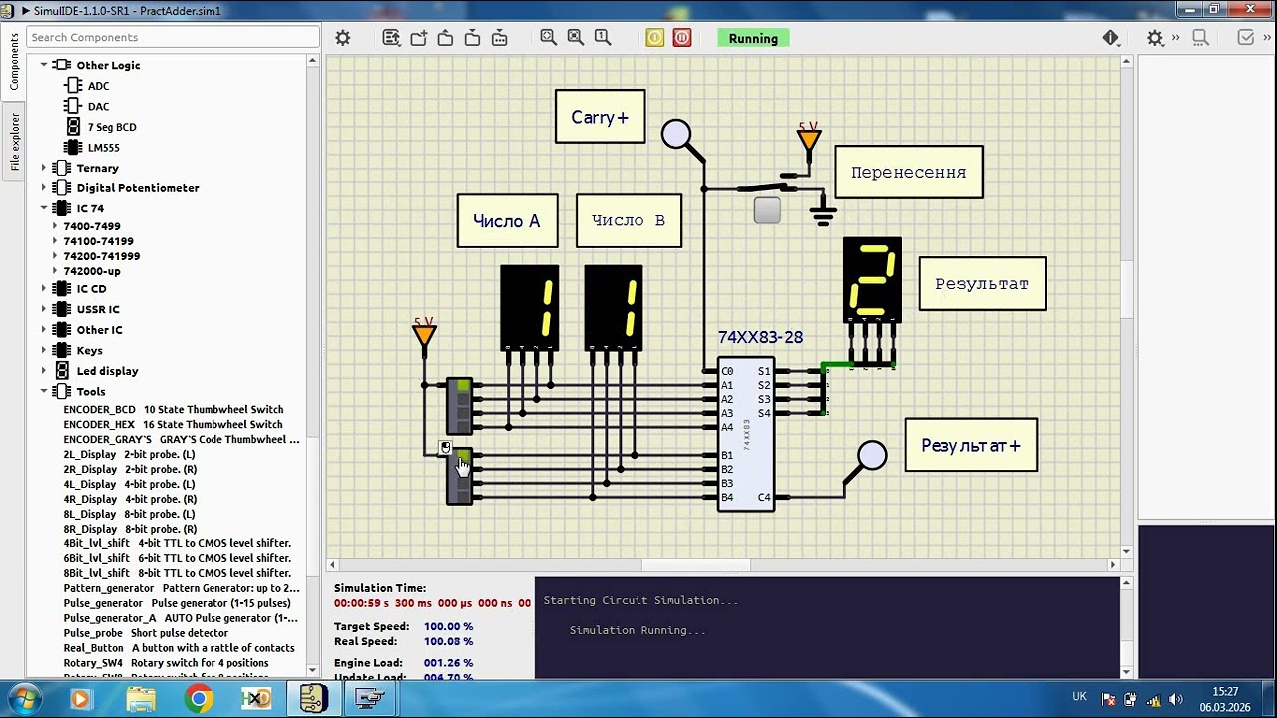1277x718 pixels.
Task: Pause the running simulation with yellow button
Action: (654, 38)
